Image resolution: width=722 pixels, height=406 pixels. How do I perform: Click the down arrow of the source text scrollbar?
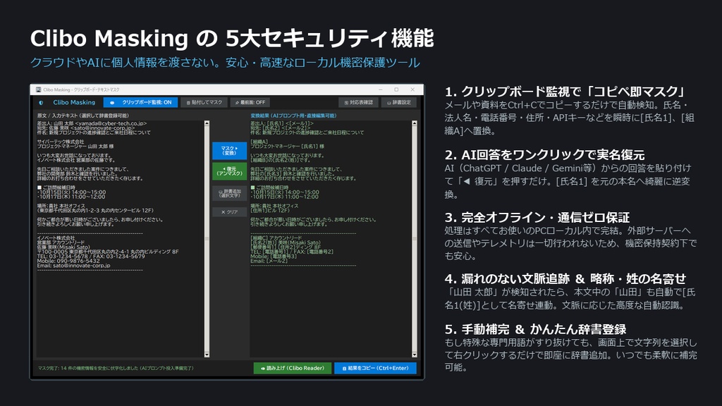point(207,355)
